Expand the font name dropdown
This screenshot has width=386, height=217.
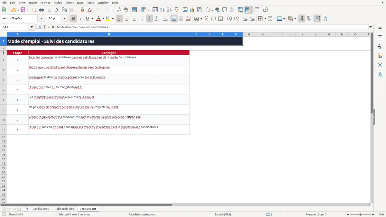coord(41,19)
